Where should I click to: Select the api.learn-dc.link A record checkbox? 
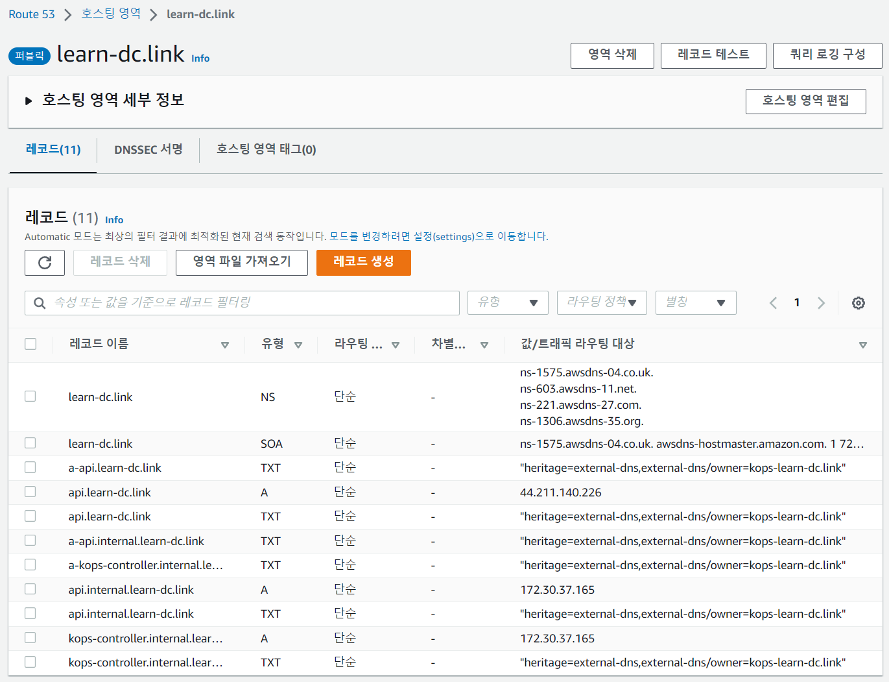tap(30, 492)
